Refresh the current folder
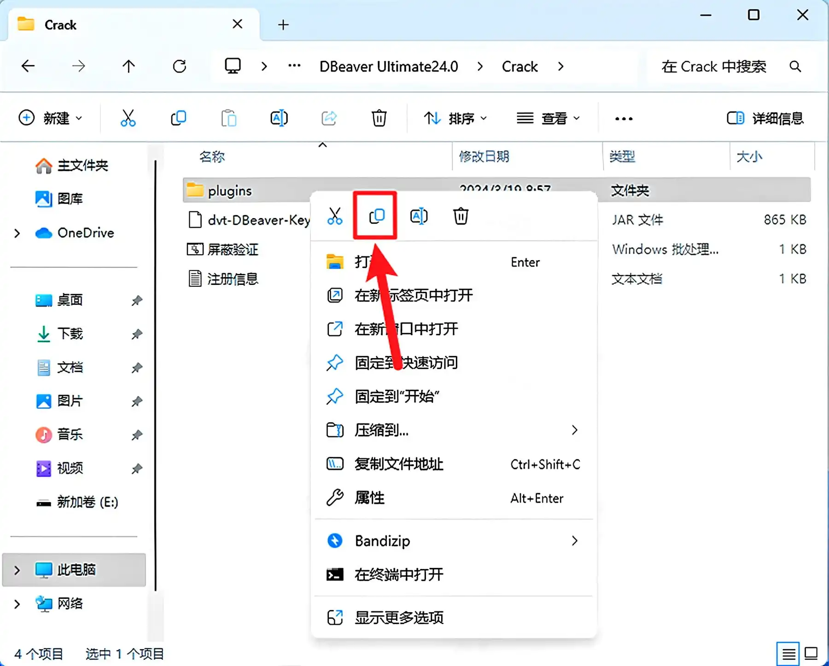 click(x=180, y=66)
